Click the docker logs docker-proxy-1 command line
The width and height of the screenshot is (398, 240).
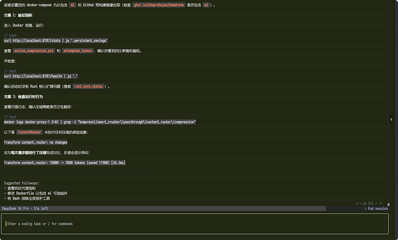(x=100, y=122)
